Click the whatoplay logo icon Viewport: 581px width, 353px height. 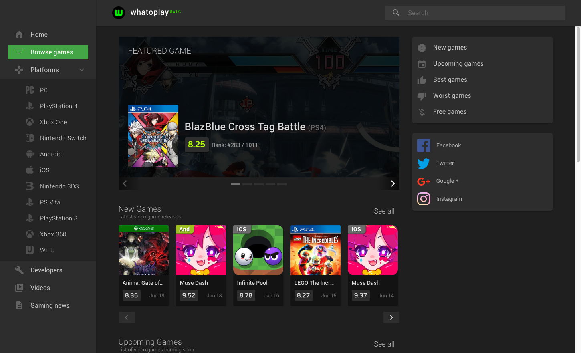click(x=119, y=13)
